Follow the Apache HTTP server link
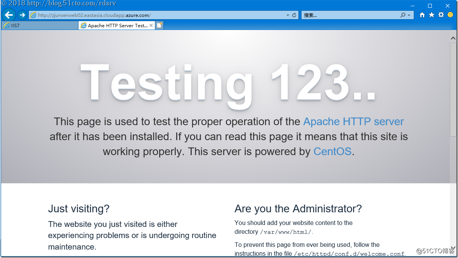 (353, 122)
